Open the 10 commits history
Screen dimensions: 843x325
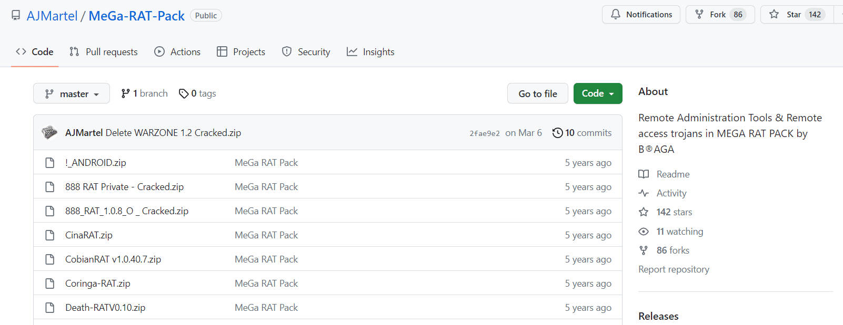pos(582,133)
